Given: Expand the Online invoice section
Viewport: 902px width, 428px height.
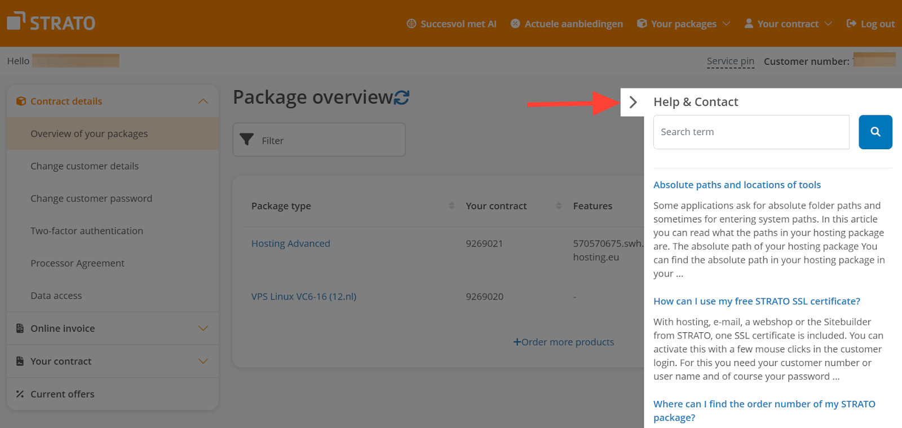Looking at the screenshot, I should pyautogui.click(x=203, y=328).
